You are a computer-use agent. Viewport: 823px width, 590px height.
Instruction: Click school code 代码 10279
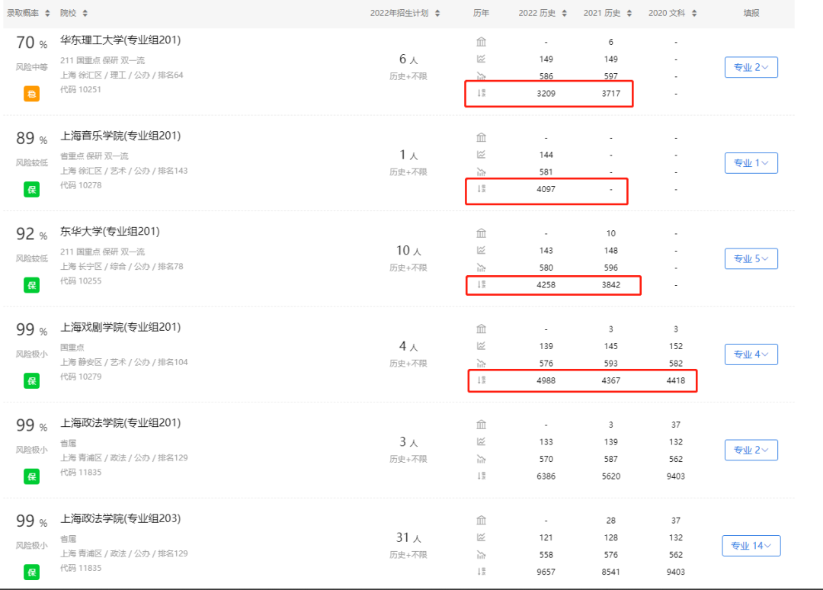click(x=80, y=377)
